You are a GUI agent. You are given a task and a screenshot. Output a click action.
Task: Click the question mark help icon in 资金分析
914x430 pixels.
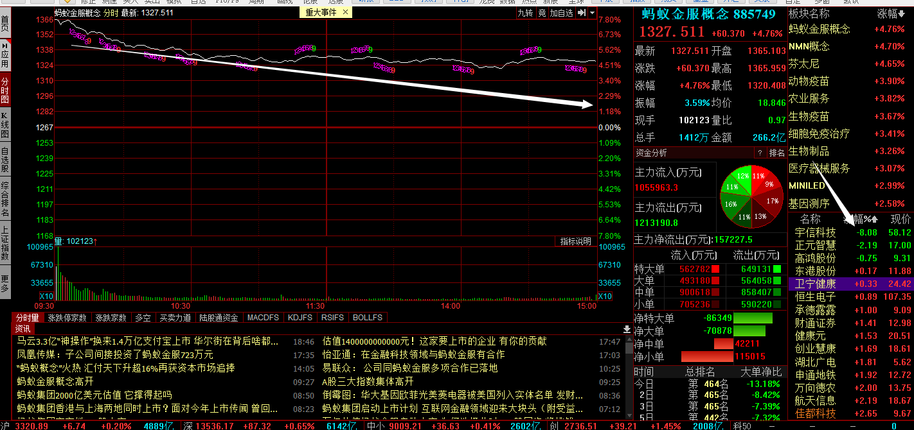click(760, 153)
